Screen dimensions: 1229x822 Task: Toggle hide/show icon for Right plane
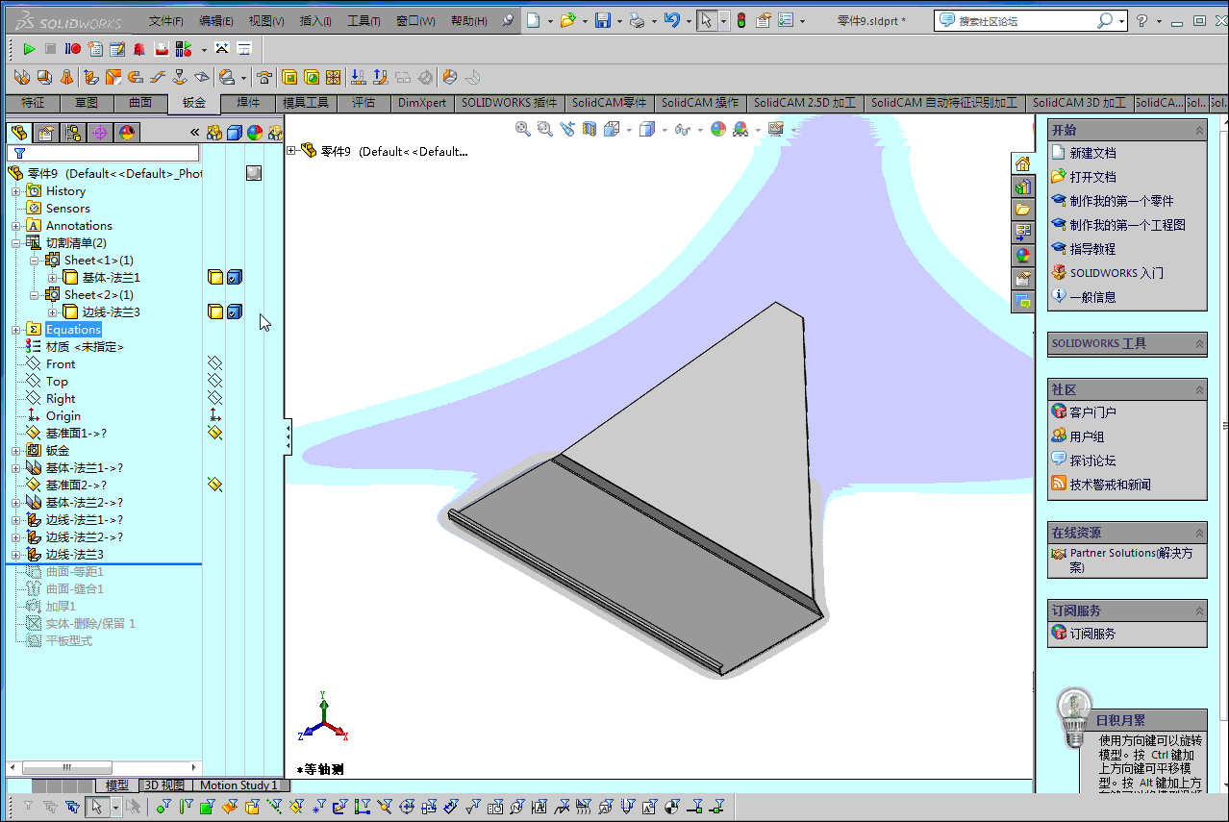[x=214, y=398]
